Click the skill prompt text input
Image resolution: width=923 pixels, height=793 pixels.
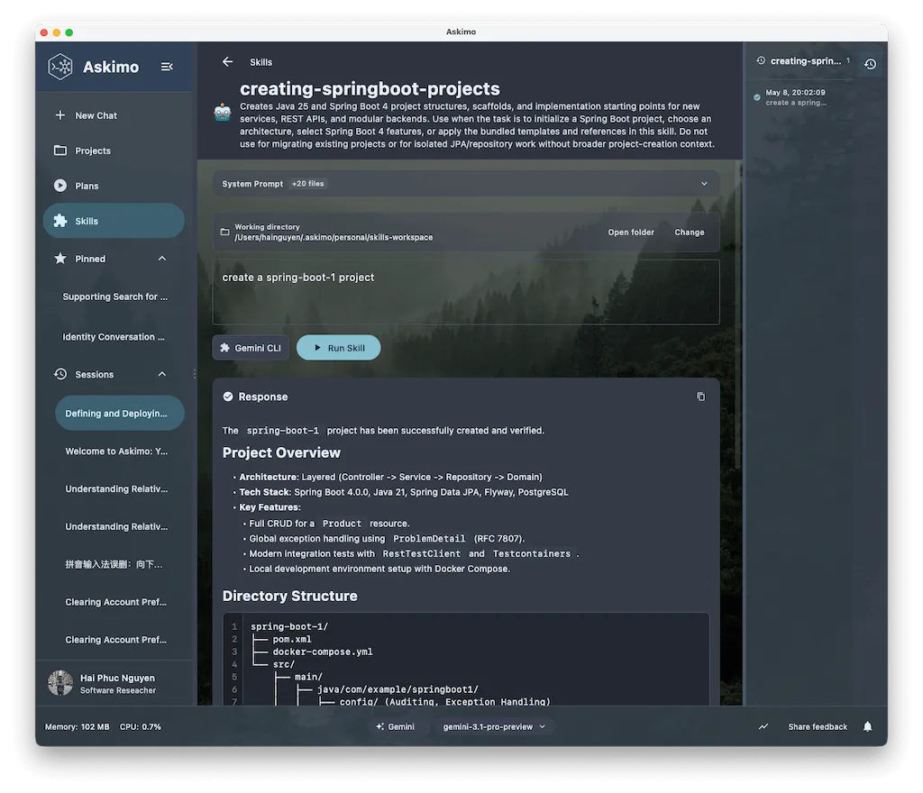pos(466,292)
